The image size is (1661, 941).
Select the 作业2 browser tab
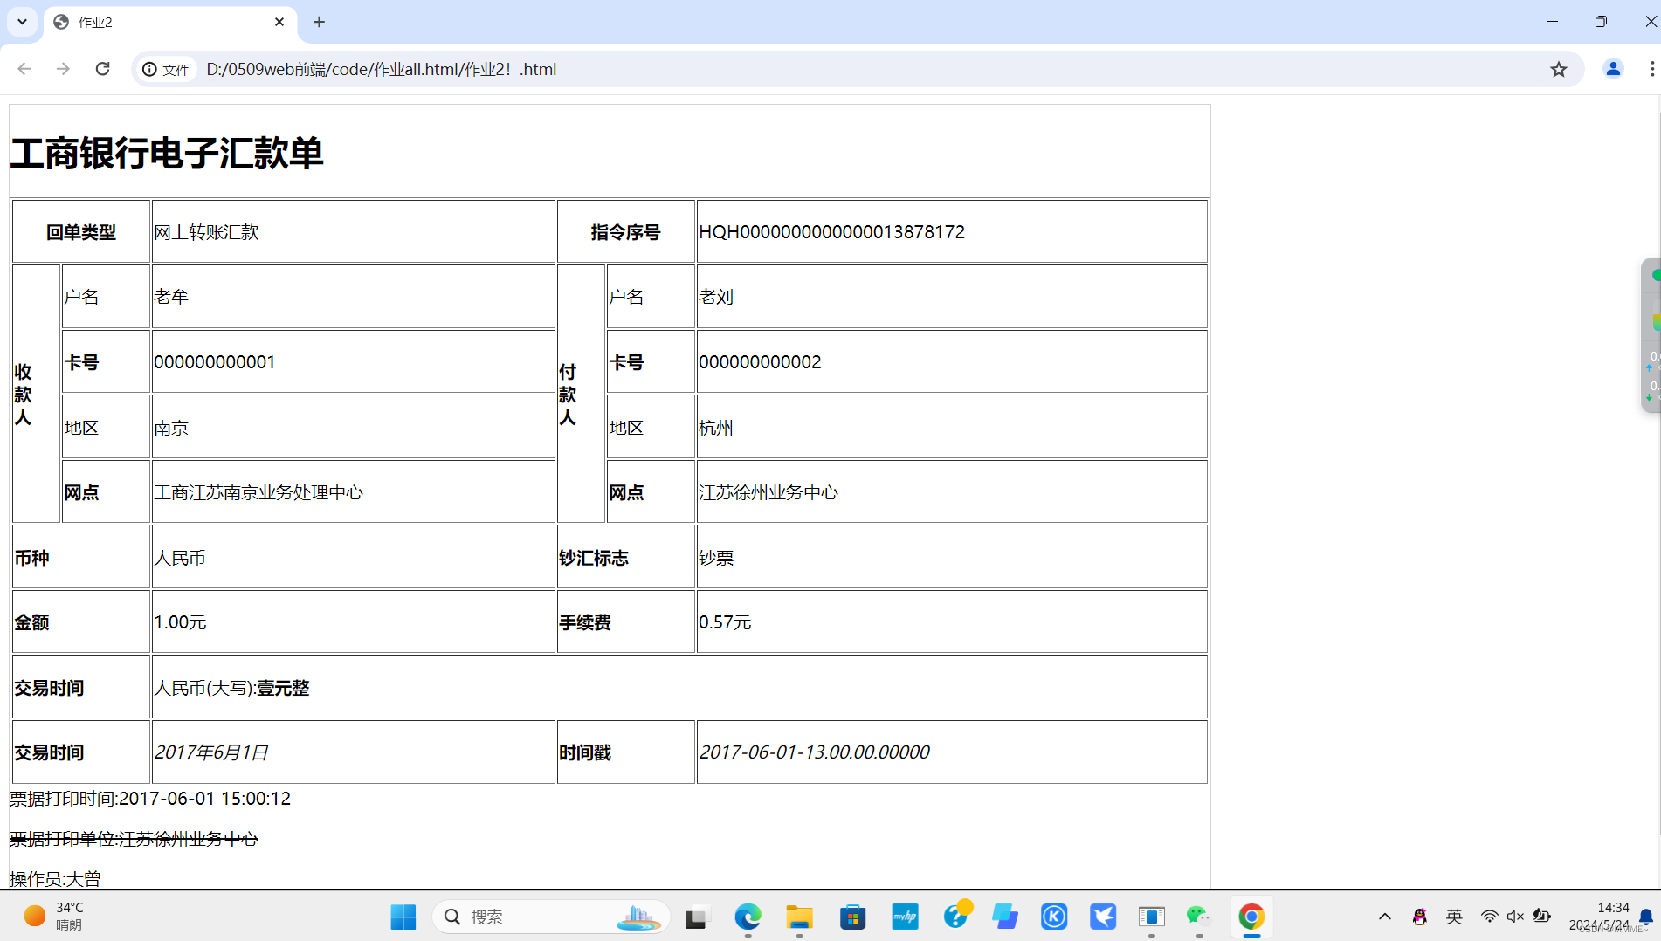pos(169,23)
